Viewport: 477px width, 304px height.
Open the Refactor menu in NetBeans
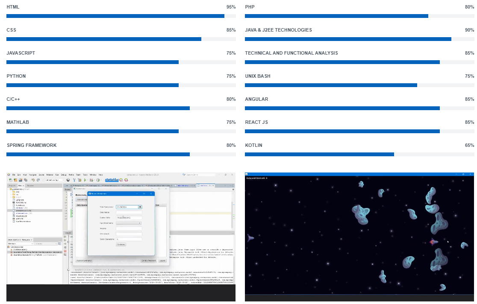(x=50, y=175)
